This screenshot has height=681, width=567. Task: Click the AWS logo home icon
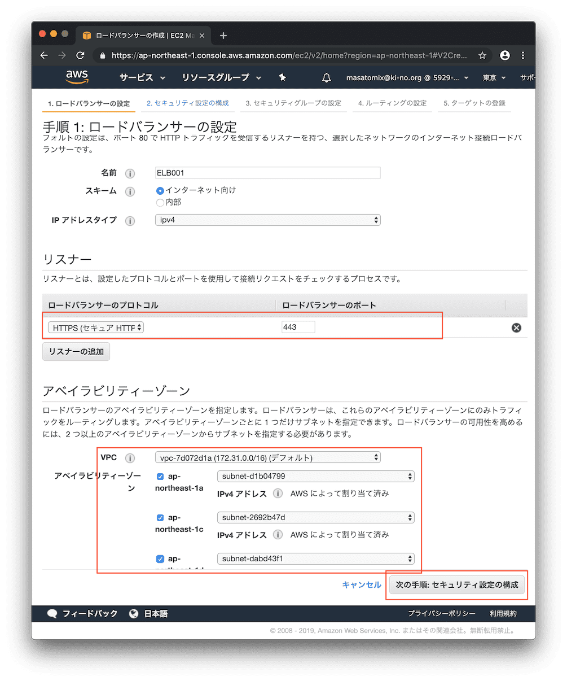(77, 77)
